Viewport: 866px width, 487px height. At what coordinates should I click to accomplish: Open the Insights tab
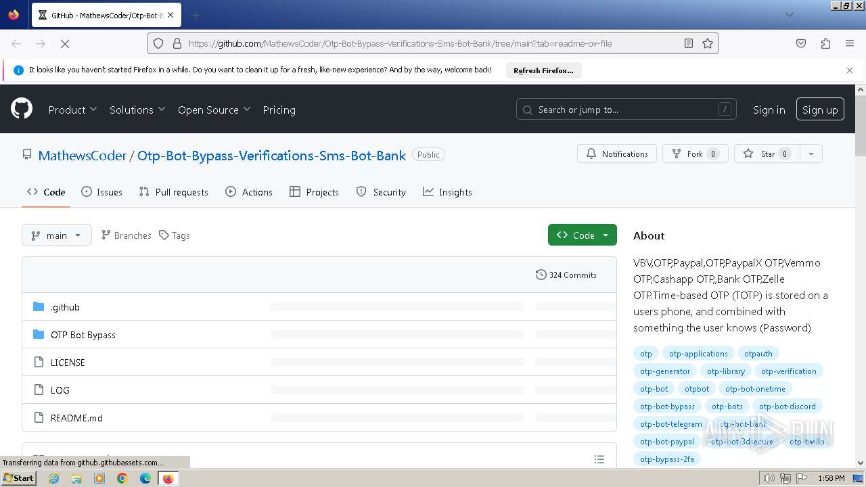pyautogui.click(x=447, y=192)
